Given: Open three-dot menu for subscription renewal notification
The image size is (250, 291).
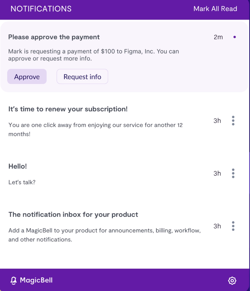Looking at the screenshot, I should 233,121.
